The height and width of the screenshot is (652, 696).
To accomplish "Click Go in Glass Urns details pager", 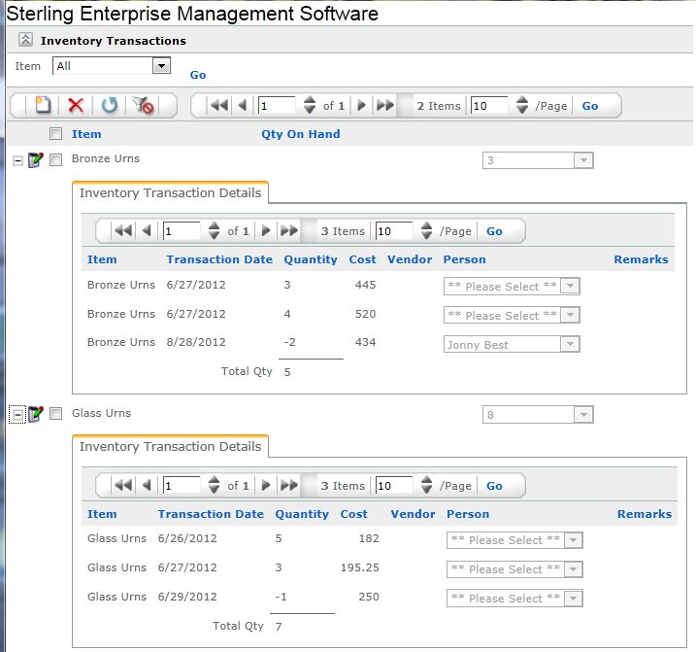I will coord(494,485).
